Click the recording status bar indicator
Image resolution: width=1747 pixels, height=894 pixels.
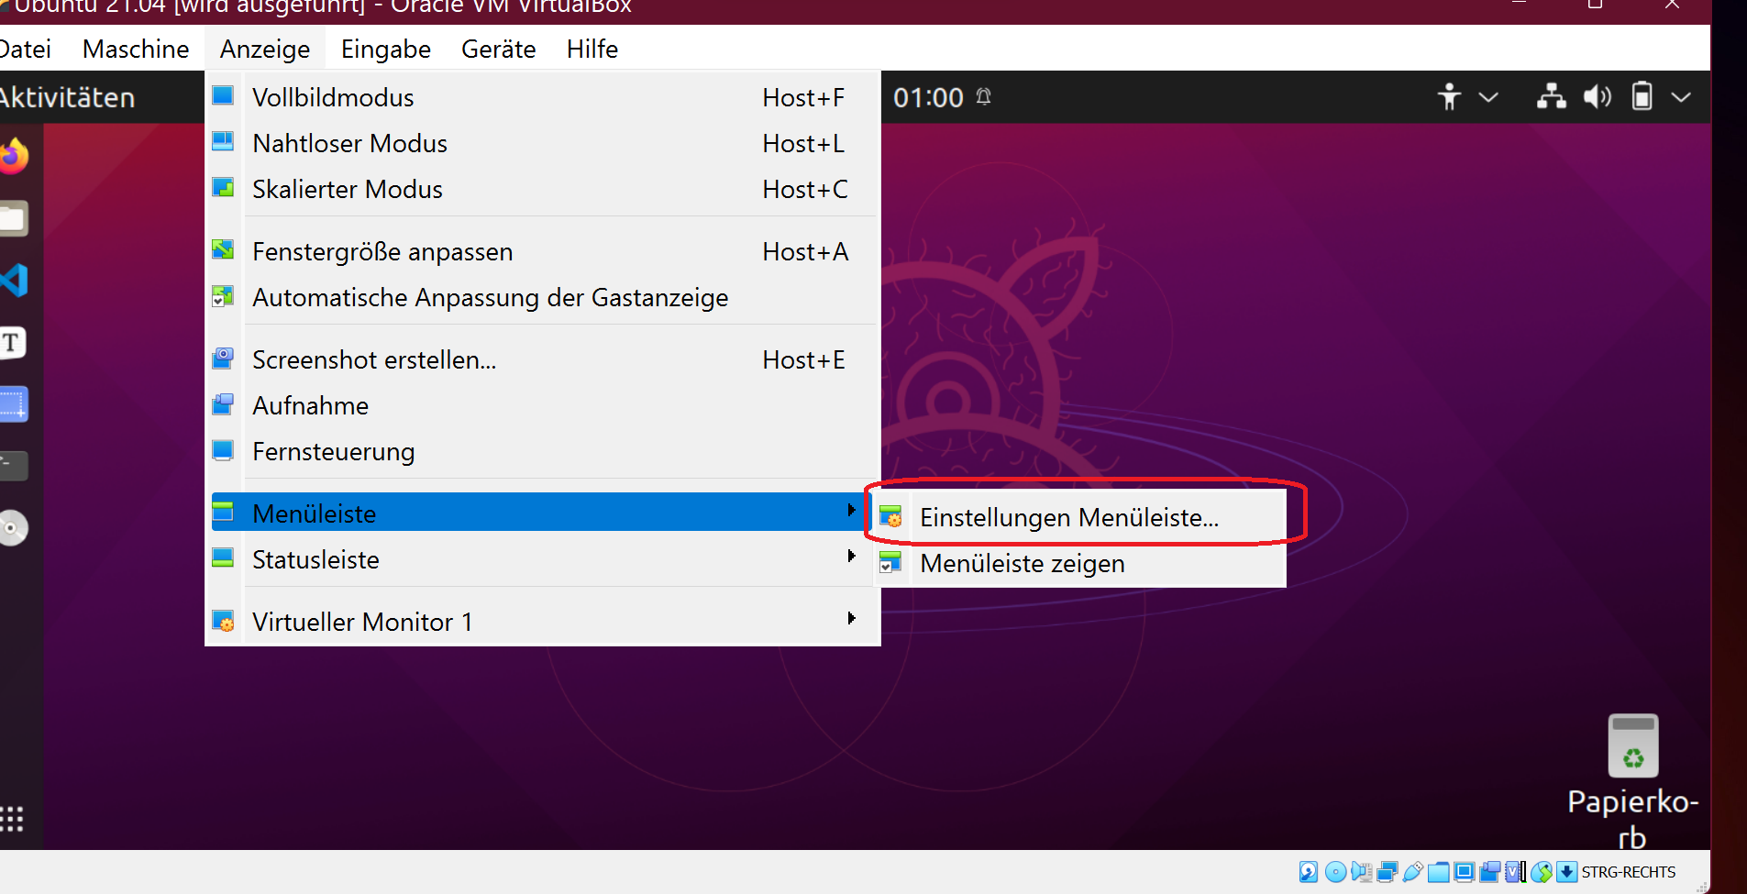pyautogui.click(x=1490, y=871)
